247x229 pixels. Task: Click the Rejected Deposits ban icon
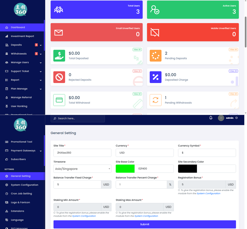[x=59, y=77]
